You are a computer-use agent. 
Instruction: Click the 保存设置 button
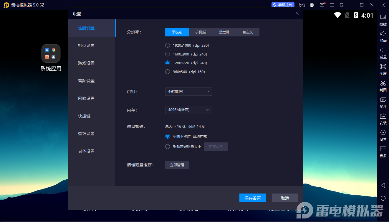[253, 198]
